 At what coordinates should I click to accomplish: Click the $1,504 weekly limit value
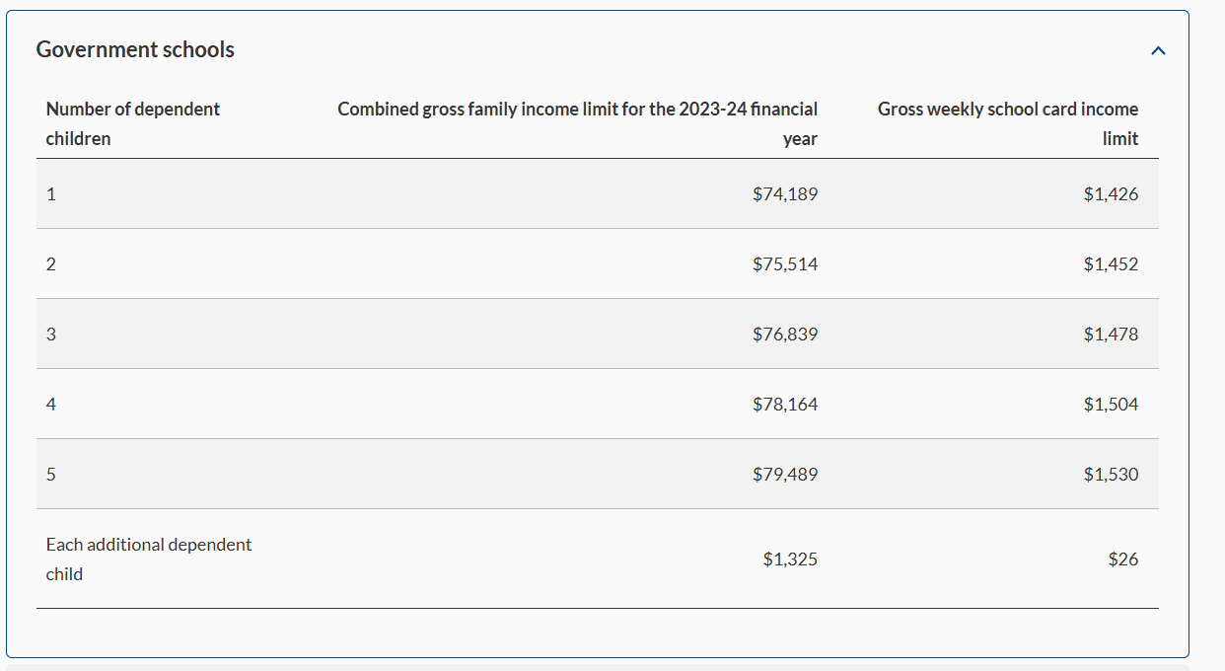click(1111, 405)
